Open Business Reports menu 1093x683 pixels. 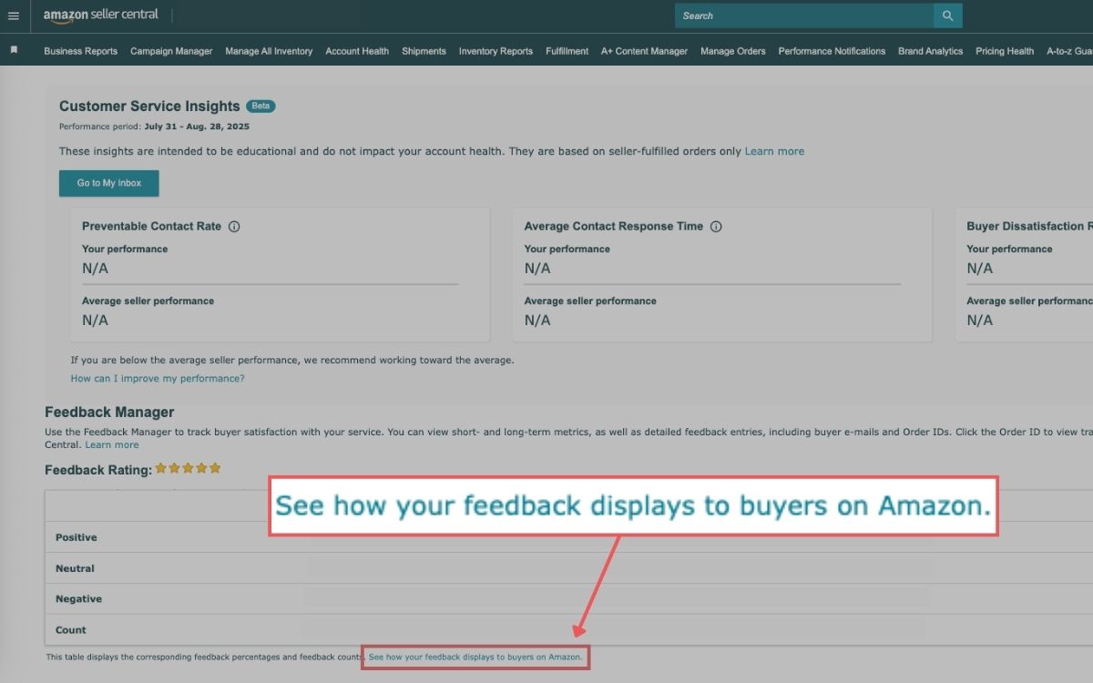(80, 51)
